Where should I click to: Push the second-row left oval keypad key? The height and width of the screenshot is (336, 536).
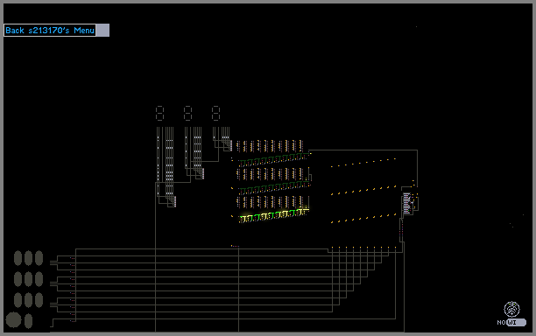tap(18, 279)
